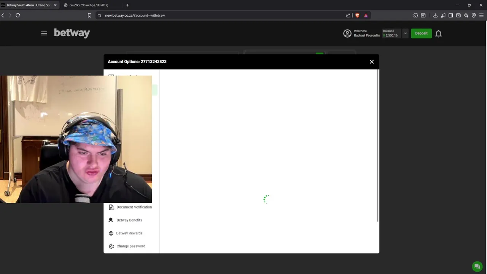Expand the balance dropdown arrow
Image resolution: width=487 pixels, height=274 pixels.
tap(405, 33)
